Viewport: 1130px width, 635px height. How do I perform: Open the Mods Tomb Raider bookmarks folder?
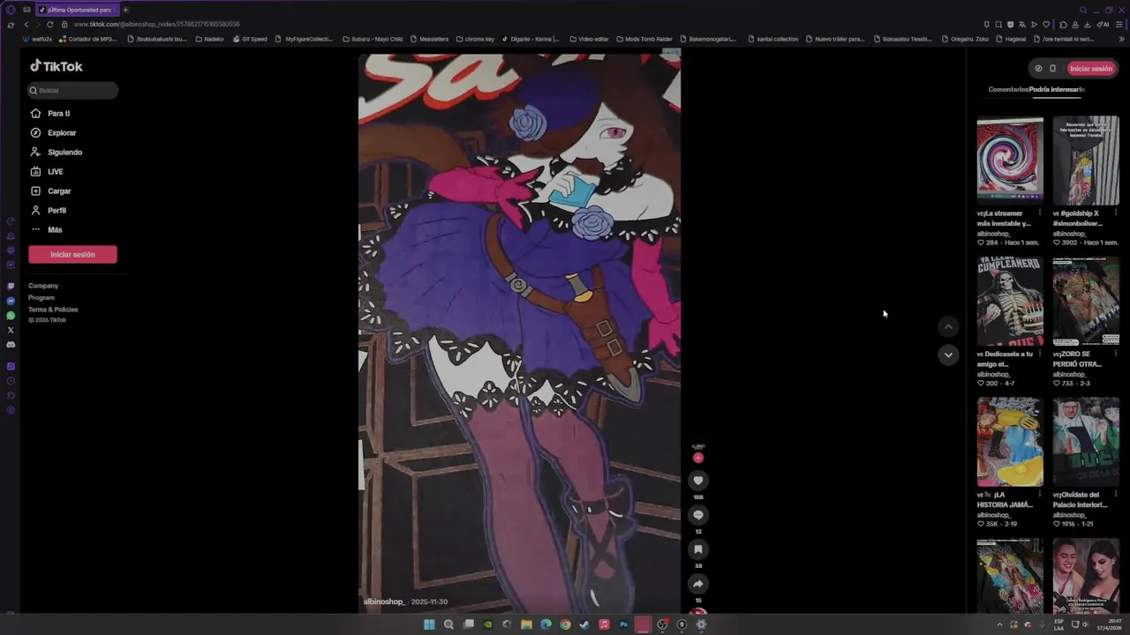pos(644,39)
